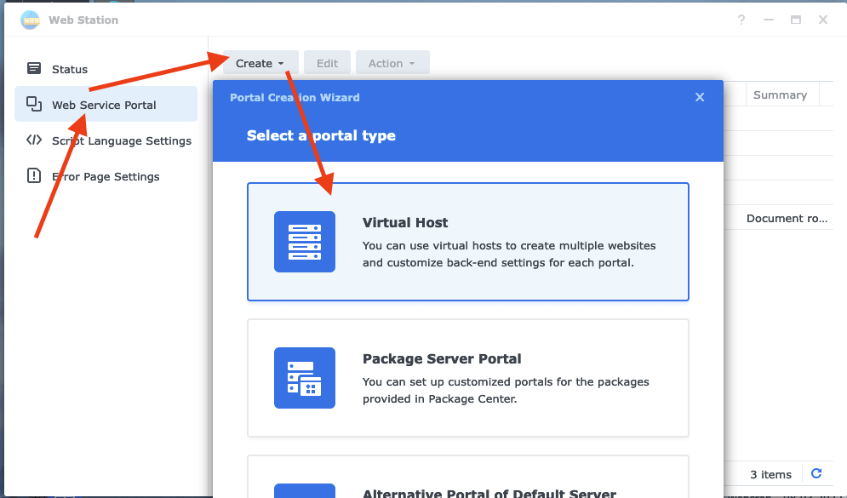Open the Create dropdown
This screenshot has height=498, width=847.
(x=260, y=62)
